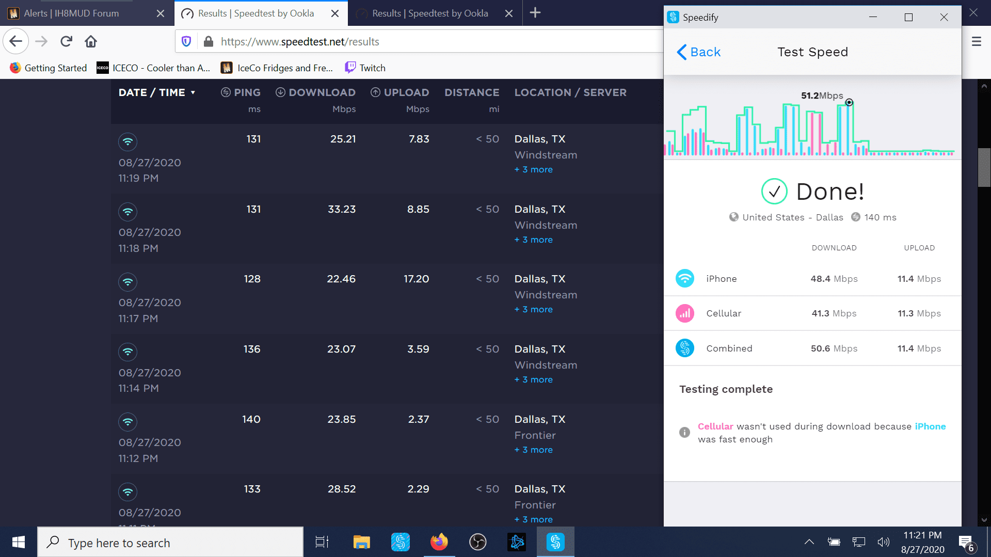Click the Speedtest page vertical scrollbar thumb
This screenshot has height=557, width=991.
pyautogui.click(x=984, y=167)
